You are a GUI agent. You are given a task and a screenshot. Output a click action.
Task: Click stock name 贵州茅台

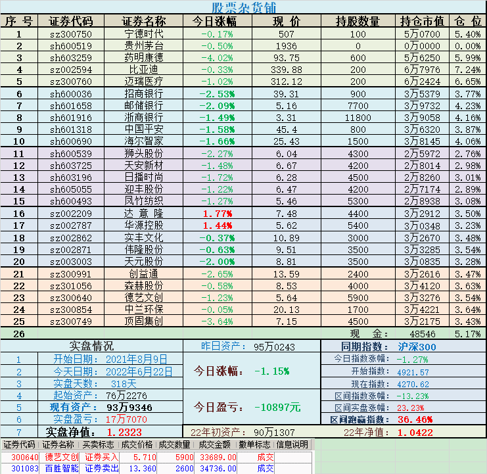(144, 45)
